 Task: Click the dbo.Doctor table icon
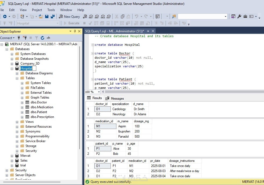point(27,102)
